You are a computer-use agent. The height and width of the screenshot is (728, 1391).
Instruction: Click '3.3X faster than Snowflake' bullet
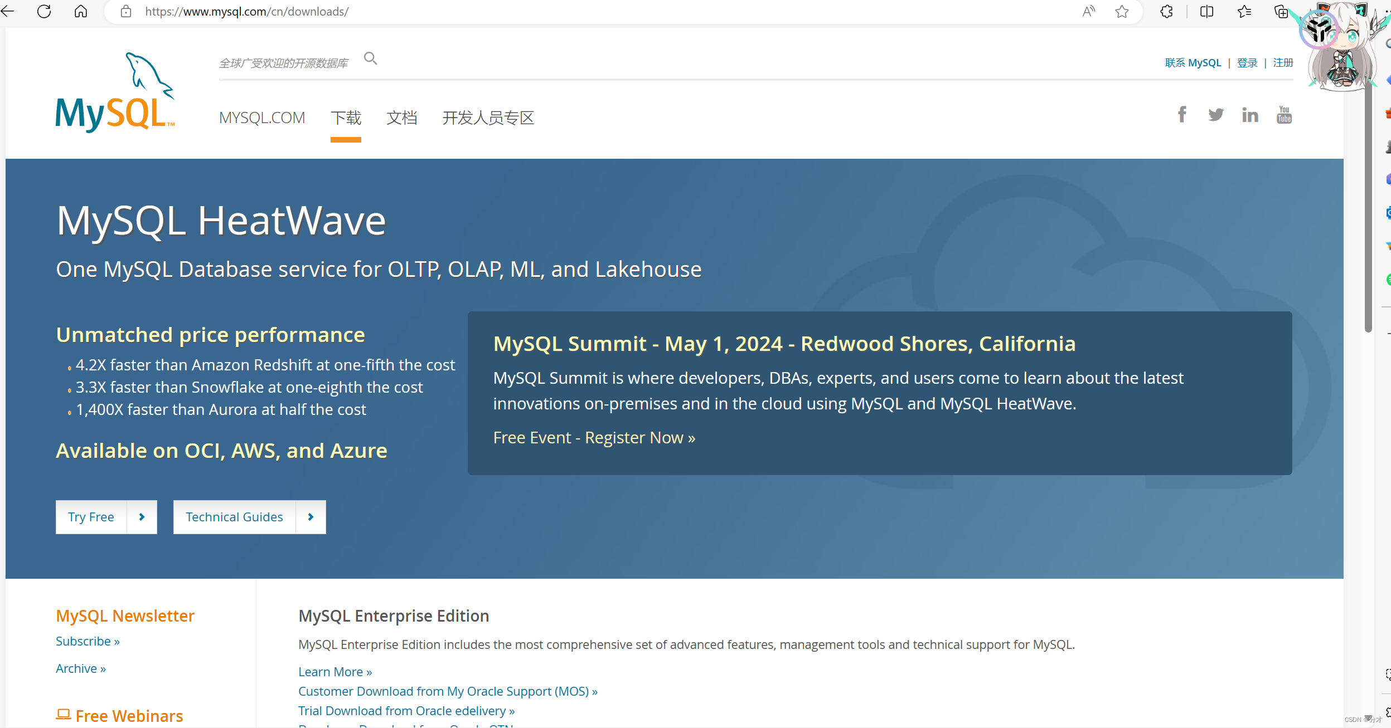pyautogui.click(x=249, y=387)
